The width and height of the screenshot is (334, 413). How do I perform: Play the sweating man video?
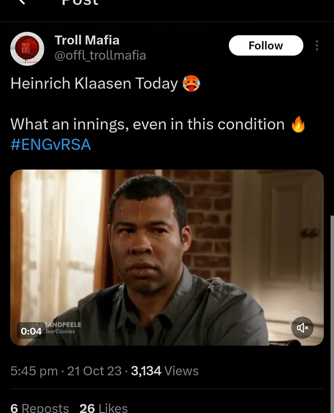(167, 257)
